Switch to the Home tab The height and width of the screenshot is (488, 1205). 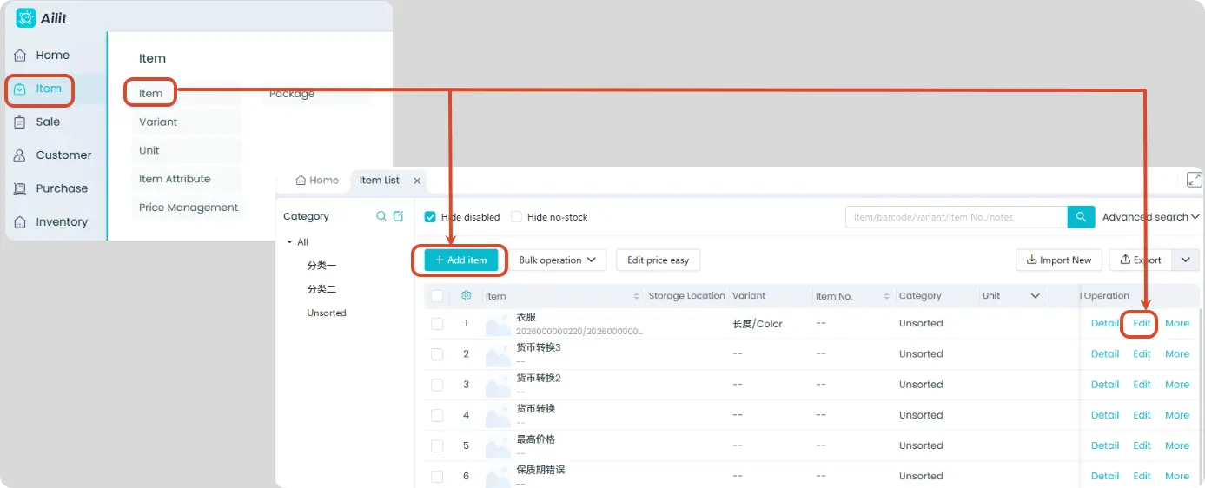[x=317, y=181]
